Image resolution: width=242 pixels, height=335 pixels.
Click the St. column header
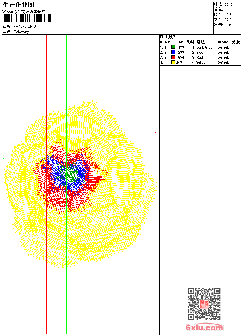point(181,42)
